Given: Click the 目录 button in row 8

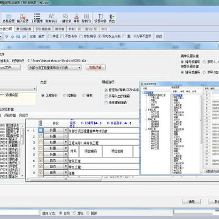Looking at the screenshot, I should coord(54,173).
